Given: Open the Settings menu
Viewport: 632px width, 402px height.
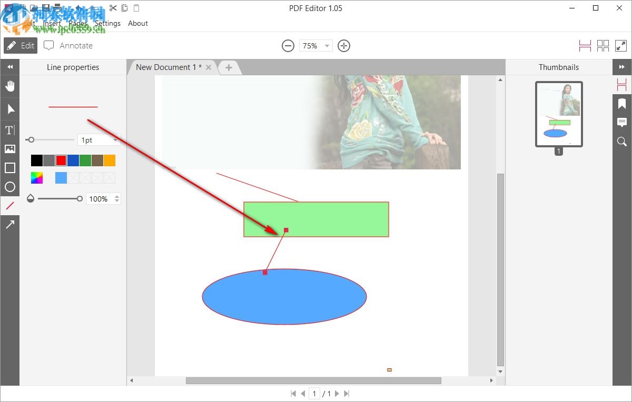Looking at the screenshot, I should point(107,23).
